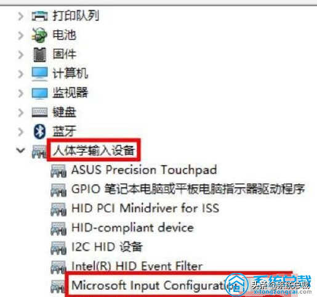Collapse the 人体学输入设备 category
Viewport: 317px width, 297px height.
click(x=20, y=150)
